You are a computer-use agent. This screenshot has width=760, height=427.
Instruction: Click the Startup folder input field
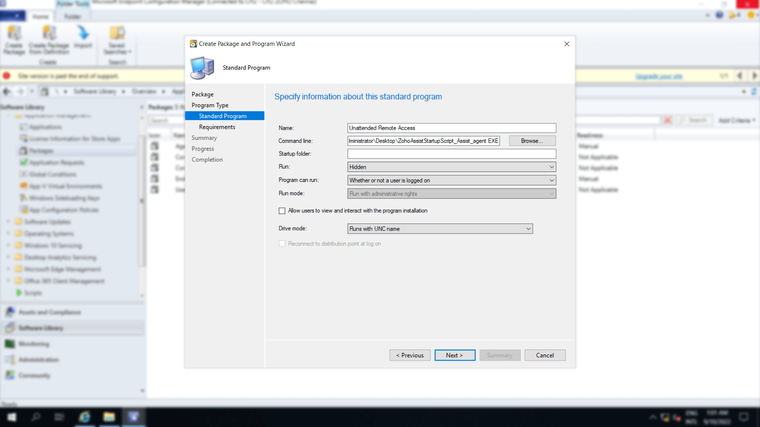(x=452, y=153)
